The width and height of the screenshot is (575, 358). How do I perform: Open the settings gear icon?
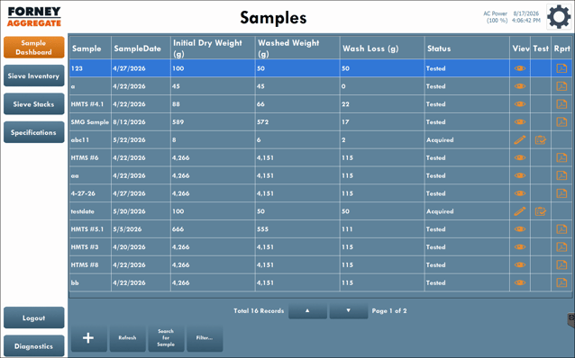pyautogui.click(x=559, y=17)
